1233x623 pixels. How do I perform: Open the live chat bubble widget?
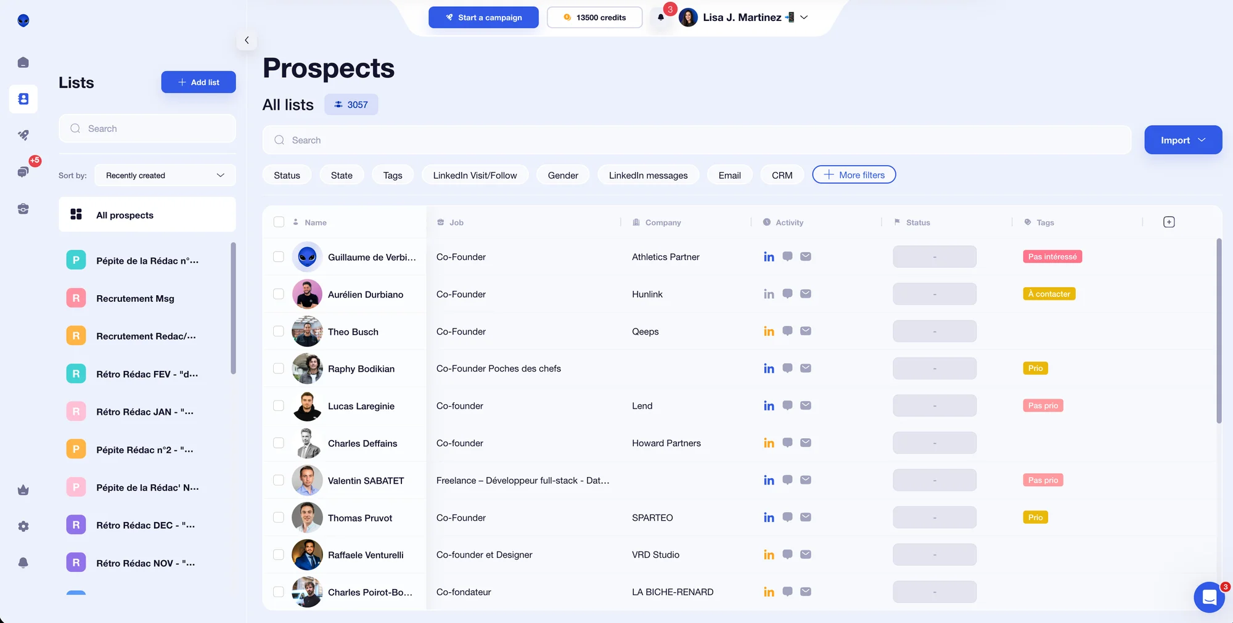(x=1209, y=597)
